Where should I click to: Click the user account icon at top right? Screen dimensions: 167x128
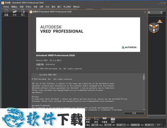point(161,12)
